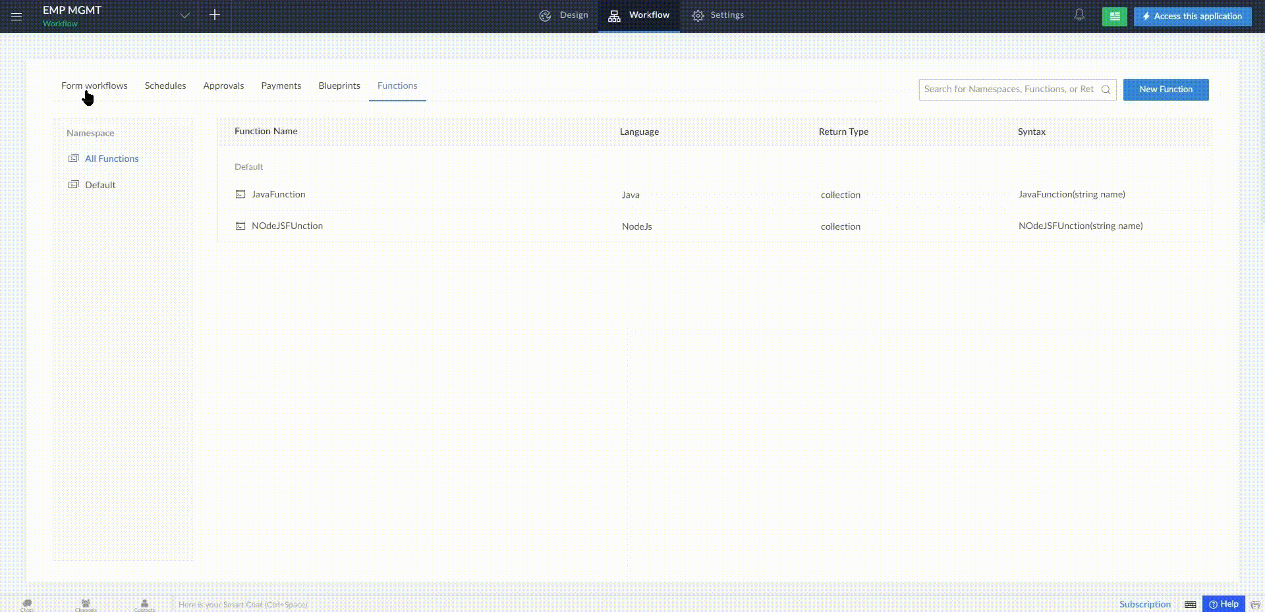Switch to the Design tab
This screenshot has height=612, width=1265.
(564, 15)
